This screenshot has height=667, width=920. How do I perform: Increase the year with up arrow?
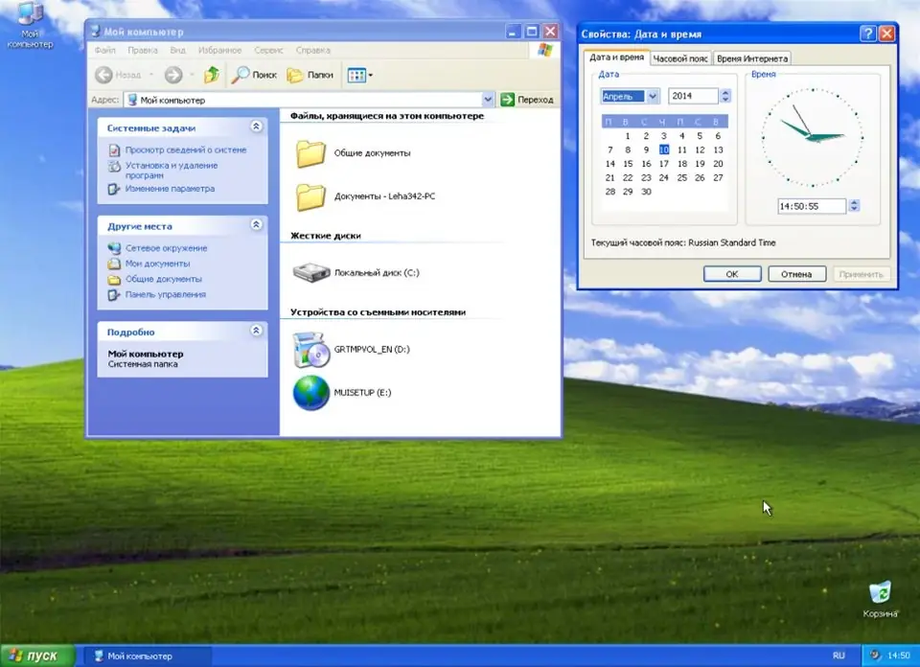[x=725, y=93]
